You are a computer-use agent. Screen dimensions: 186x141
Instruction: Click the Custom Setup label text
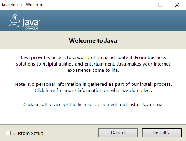[x=28, y=133]
